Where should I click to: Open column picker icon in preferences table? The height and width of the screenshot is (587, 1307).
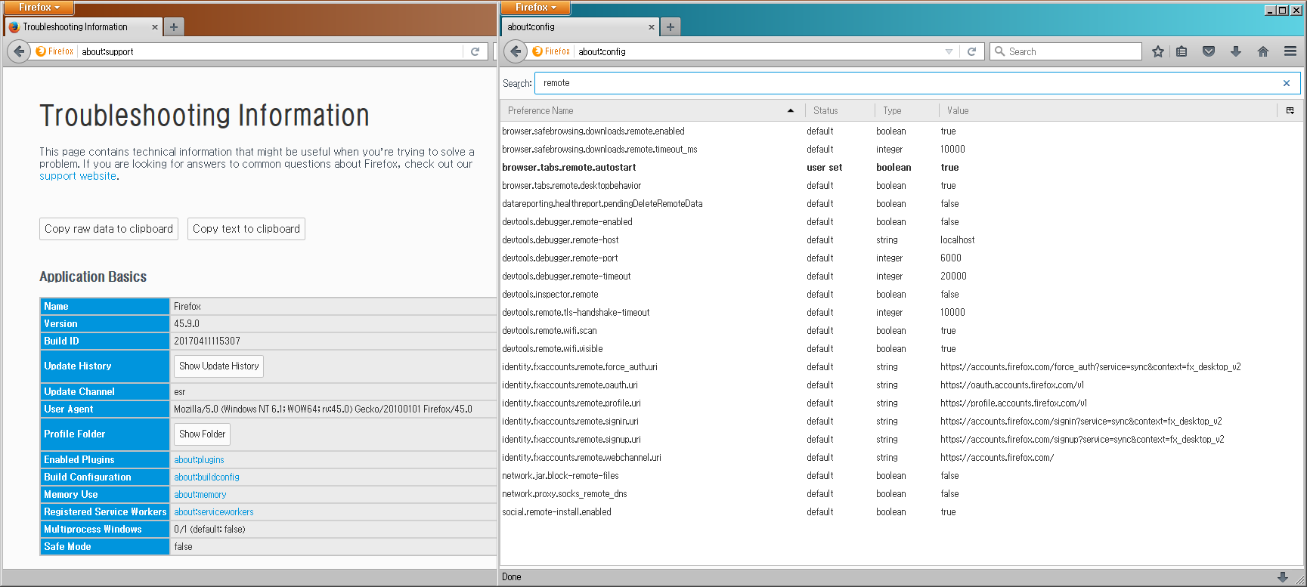[1290, 110]
